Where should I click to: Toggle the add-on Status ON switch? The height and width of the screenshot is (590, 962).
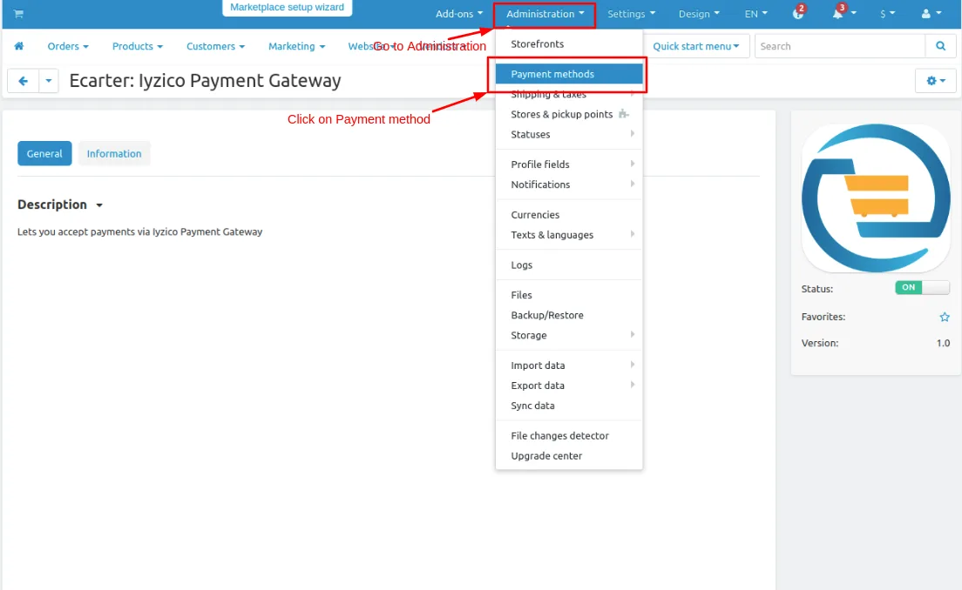click(922, 287)
